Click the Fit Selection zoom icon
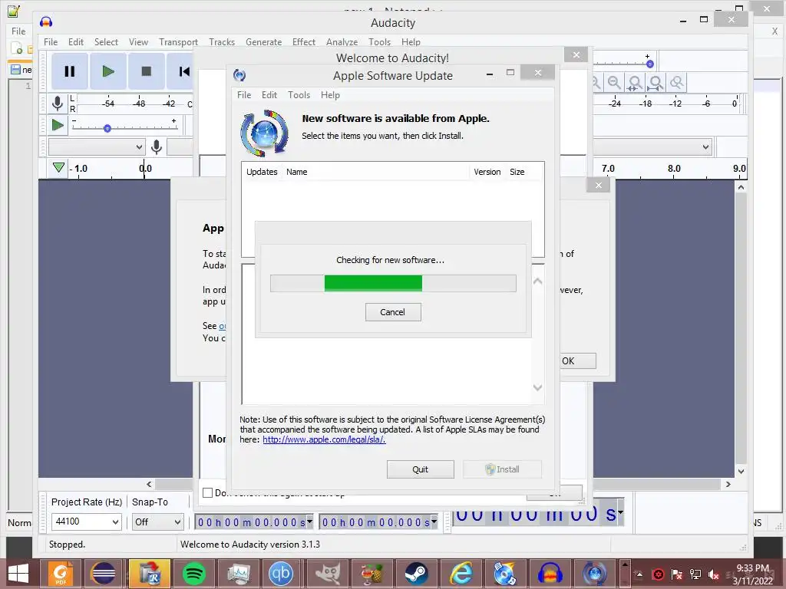Screen dimensions: 786x589 tap(635, 82)
